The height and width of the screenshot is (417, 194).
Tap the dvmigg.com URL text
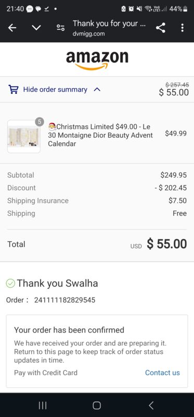coord(88,34)
